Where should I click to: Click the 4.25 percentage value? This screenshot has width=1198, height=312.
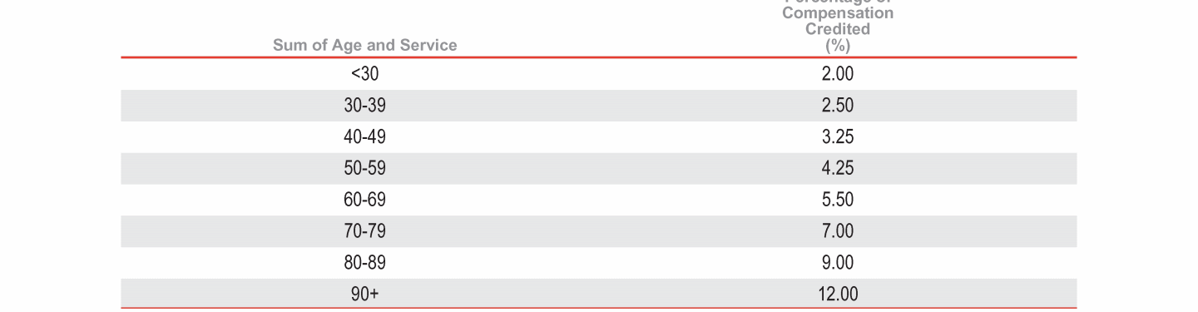[838, 169]
